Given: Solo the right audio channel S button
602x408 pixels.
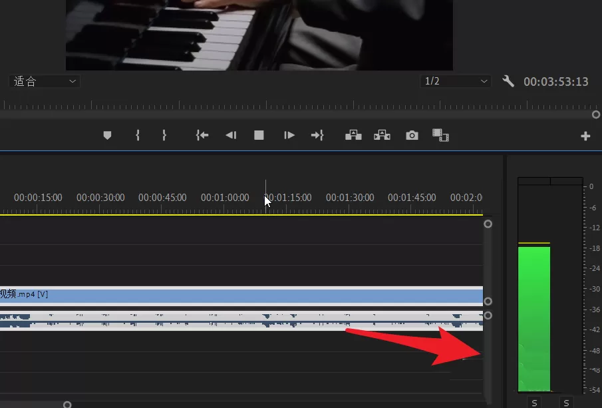Looking at the screenshot, I should (x=566, y=403).
